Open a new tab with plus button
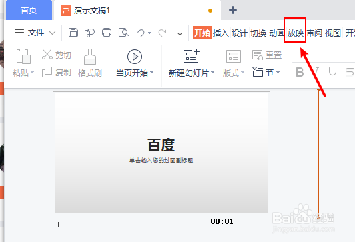This screenshot has width=355, height=242. 233,10
